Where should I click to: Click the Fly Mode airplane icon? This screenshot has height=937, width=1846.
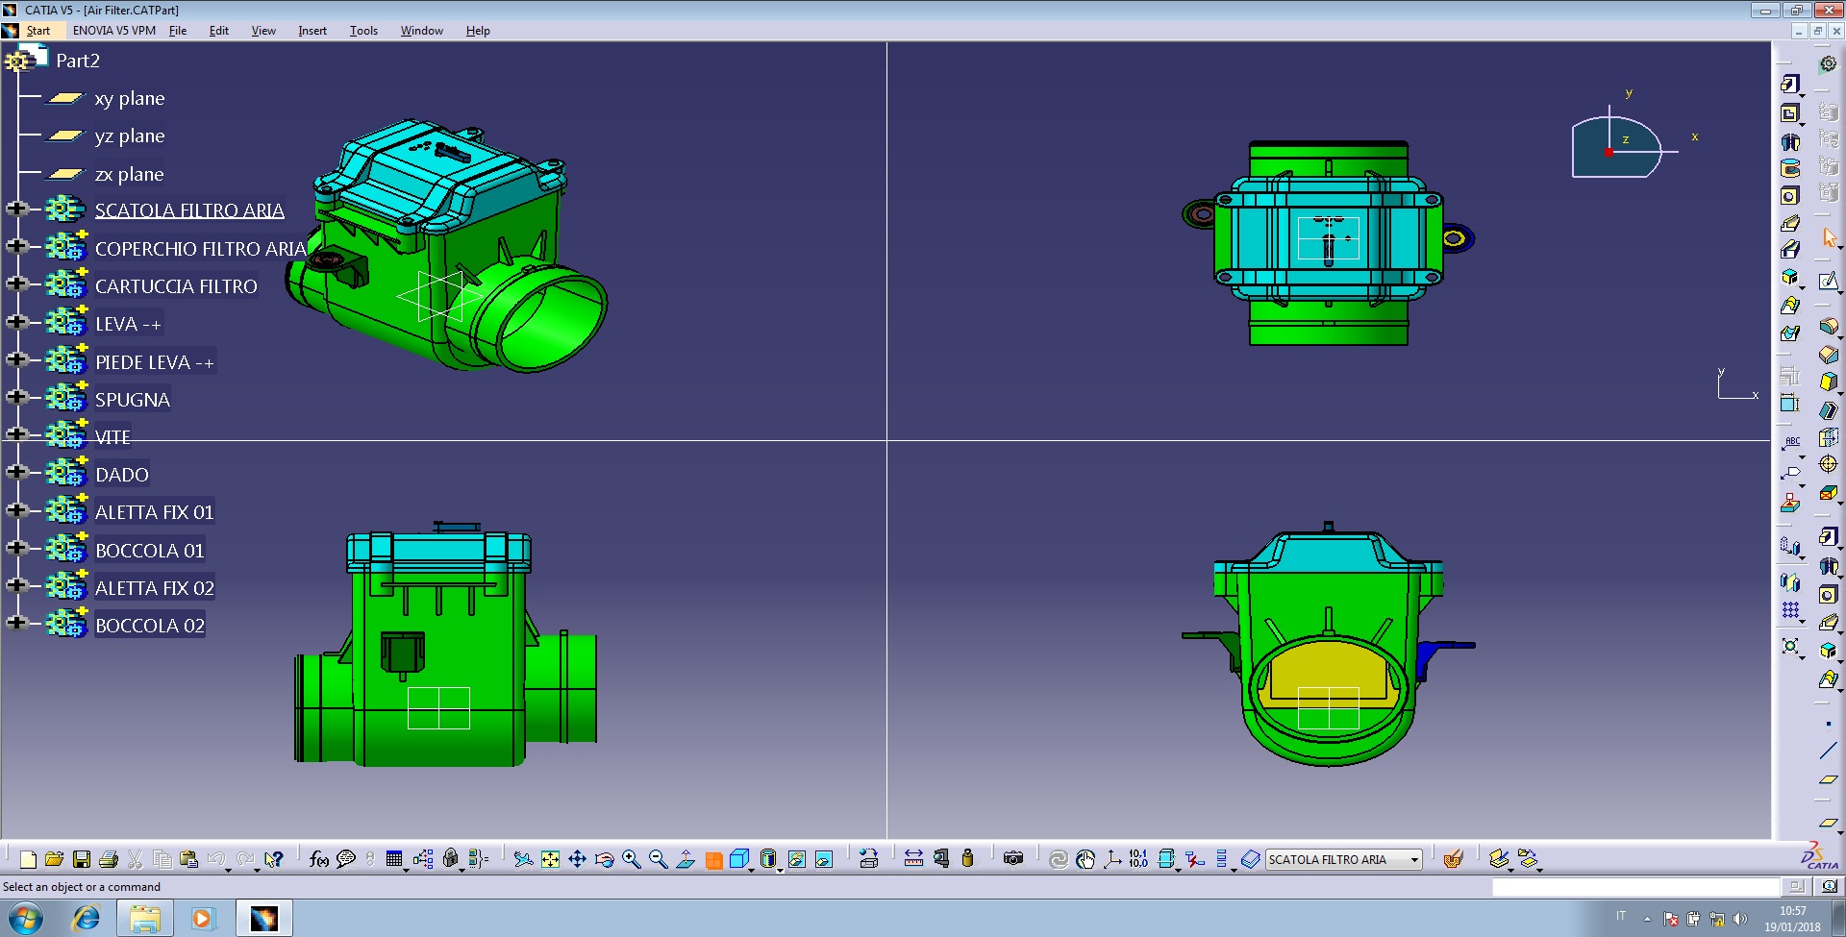tap(523, 859)
